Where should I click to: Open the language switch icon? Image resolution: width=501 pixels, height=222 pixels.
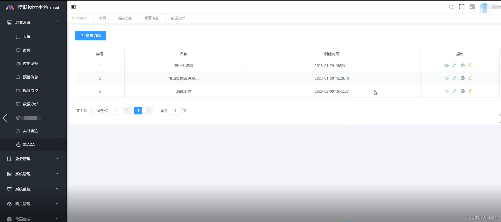(472, 7)
